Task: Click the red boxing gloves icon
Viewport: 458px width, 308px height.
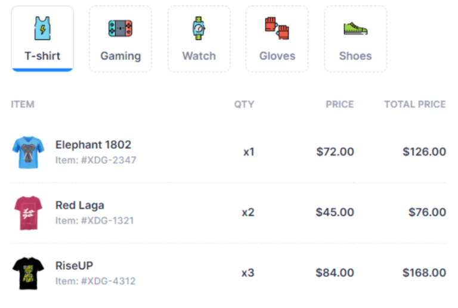Action: [x=277, y=27]
